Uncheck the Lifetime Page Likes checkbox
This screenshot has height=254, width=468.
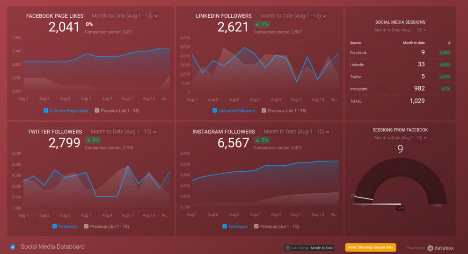(46, 111)
